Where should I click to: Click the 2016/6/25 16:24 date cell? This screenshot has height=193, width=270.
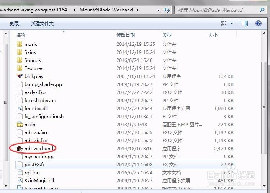coord(134,172)
